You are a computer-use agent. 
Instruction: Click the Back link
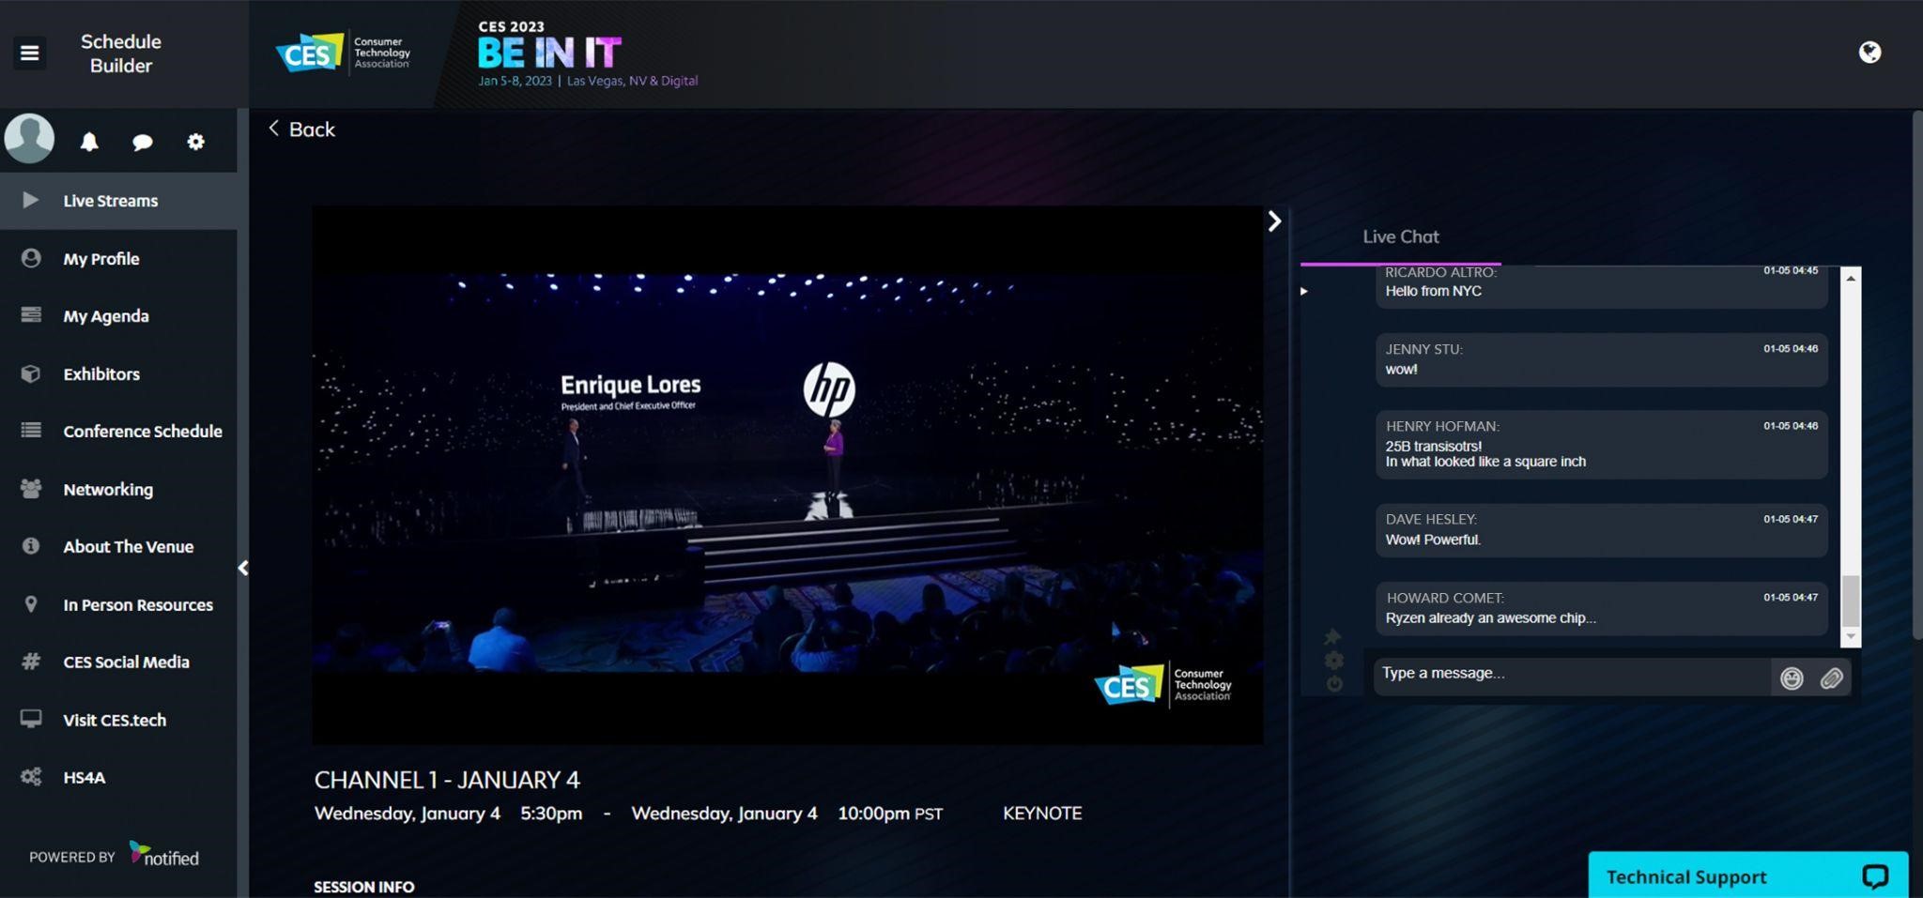(x=301, y=129)
